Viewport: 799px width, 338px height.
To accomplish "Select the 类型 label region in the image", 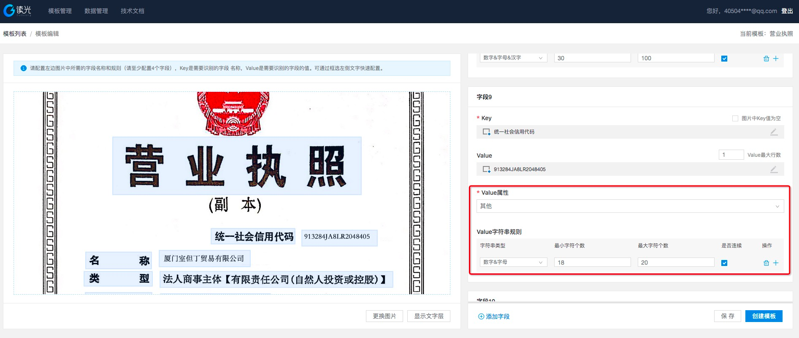I will 119,279.
